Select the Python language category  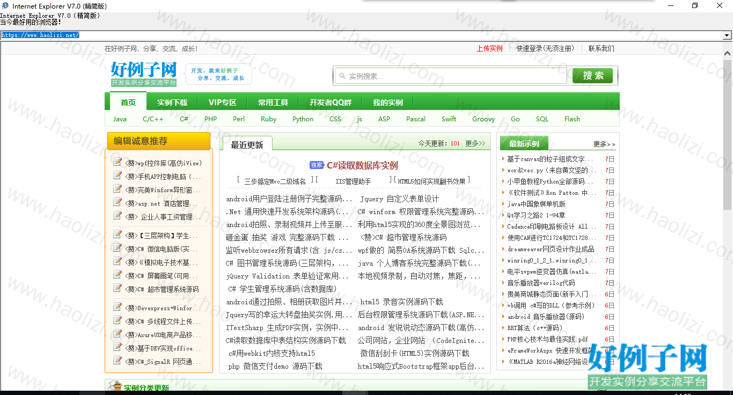[x=303, y=119]
